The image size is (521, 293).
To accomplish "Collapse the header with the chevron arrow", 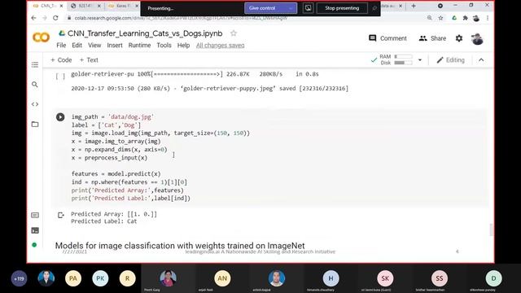I will tap(481, 60).
